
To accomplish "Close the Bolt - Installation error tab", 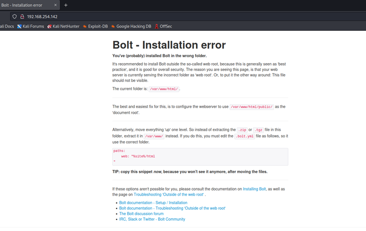I will click(55, 5).
